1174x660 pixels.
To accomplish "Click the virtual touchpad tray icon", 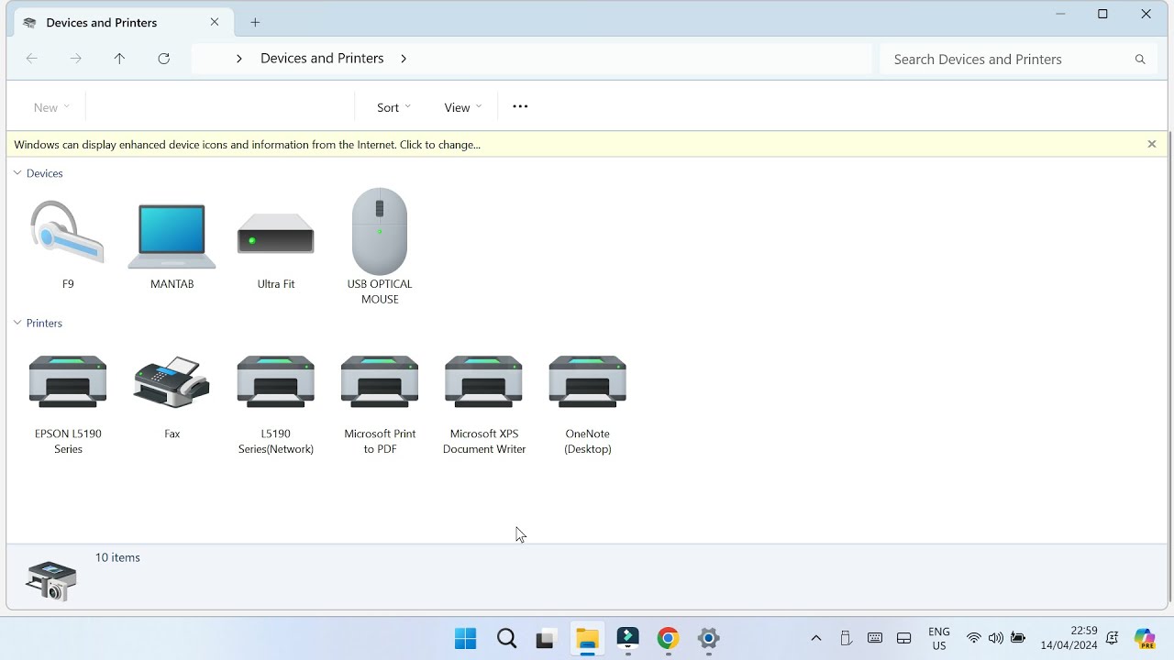I will [904, 638].
